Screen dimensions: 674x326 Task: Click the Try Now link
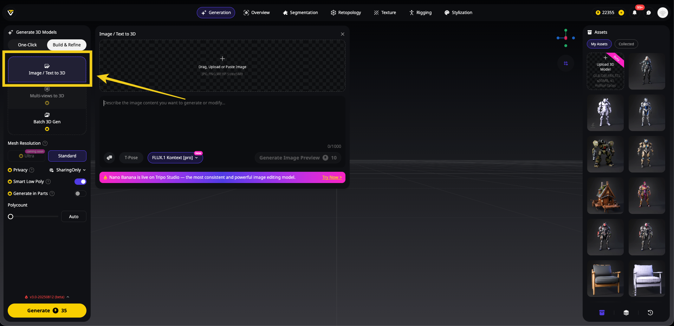[332, 177]
